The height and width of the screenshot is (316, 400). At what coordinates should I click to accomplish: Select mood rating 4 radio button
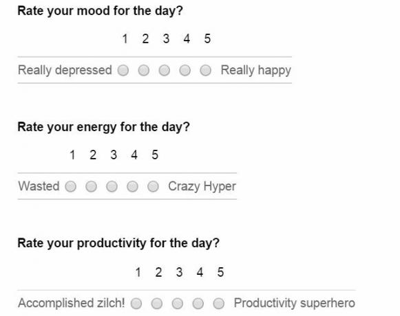click(185, 70)
